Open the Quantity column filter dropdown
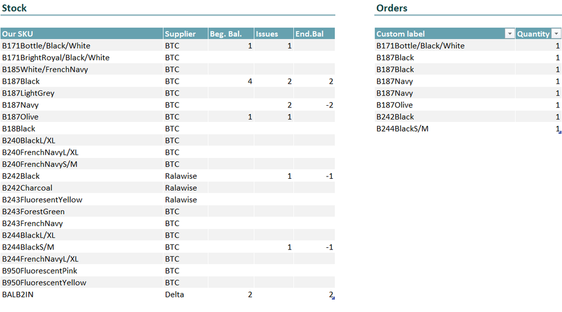The image size is (562, 312). [556, 34]
